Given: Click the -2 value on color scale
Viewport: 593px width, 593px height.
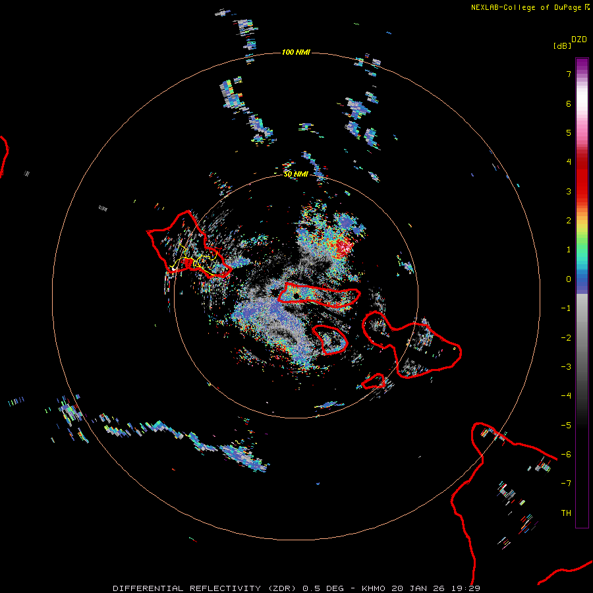Looking at the screenshot, I should tap(566, 338).
